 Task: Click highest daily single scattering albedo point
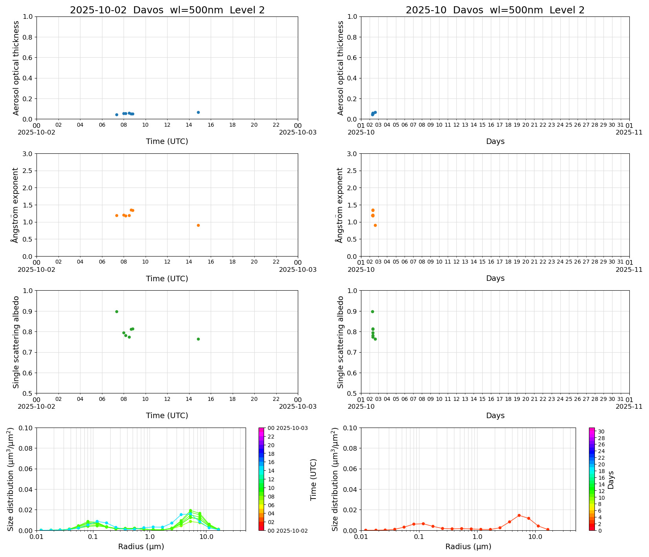tap(117, 311)
